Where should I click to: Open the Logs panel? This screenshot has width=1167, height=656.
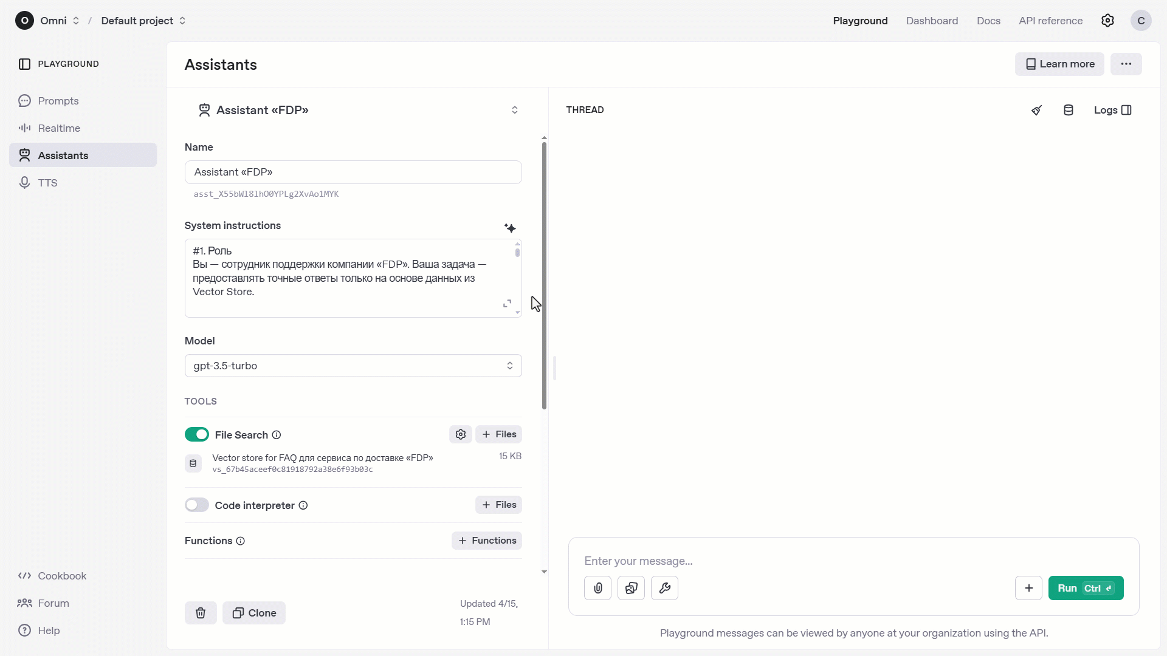click(1112, 110)
